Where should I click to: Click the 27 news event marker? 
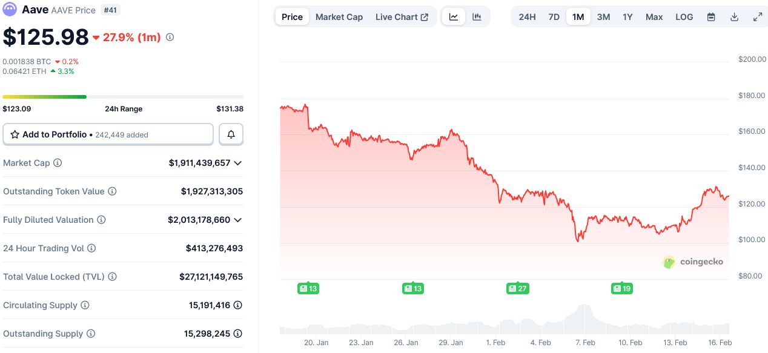pos(518,288)
